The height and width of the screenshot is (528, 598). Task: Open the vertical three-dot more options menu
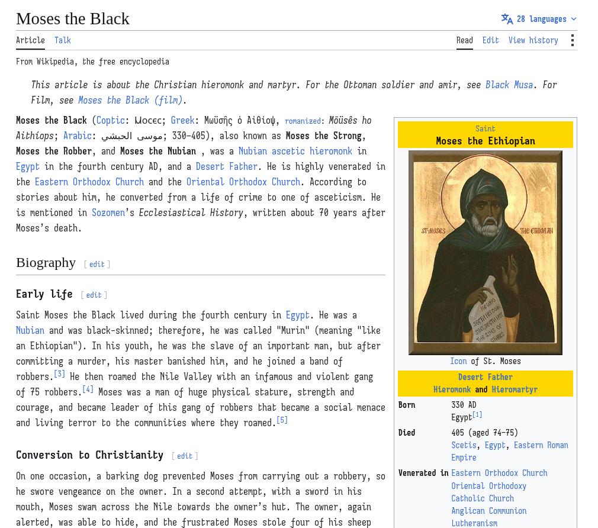click(x=572, y=40)
